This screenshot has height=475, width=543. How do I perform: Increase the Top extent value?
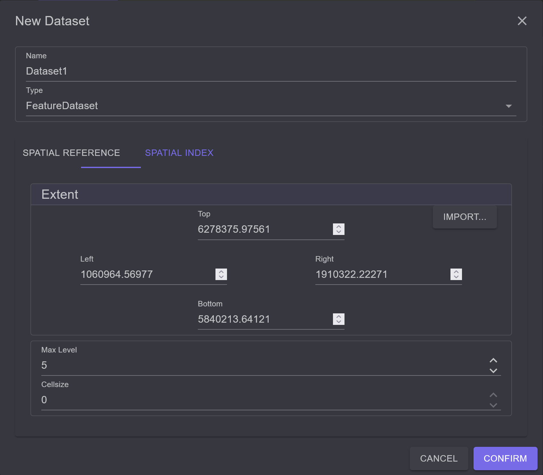[x=339, y=226]
